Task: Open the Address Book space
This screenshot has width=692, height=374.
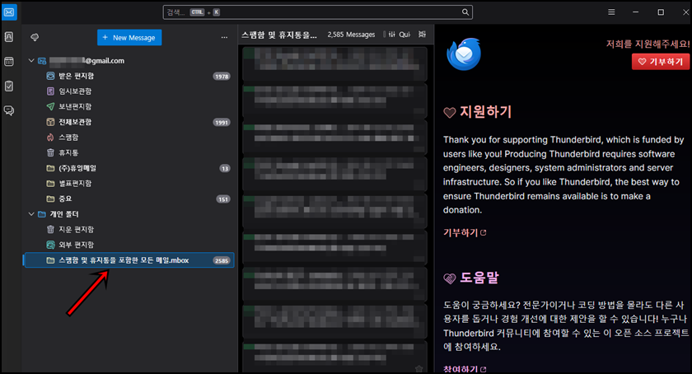Action: pyautogui.click(x=9, y=36)
